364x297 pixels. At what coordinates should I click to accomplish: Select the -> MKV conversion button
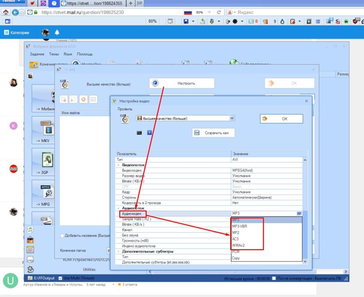(x=43, y=130)
